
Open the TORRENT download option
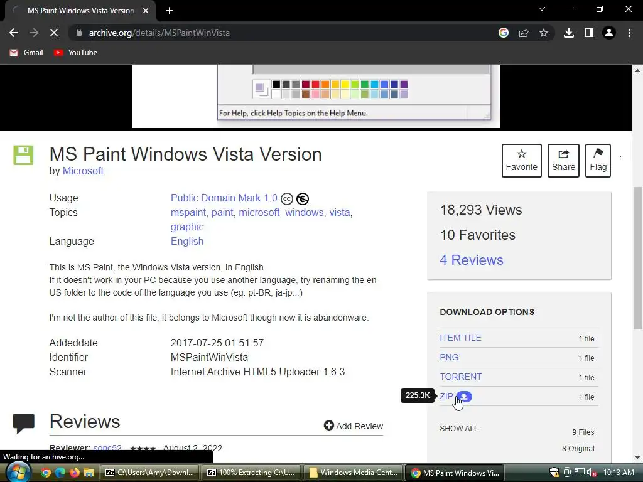tap(460, 377)
